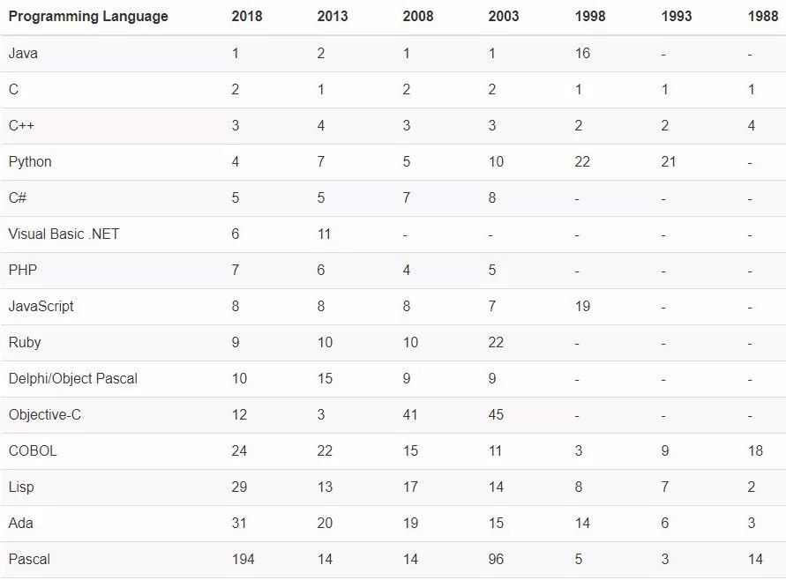Select the 1988 column header

point(763,17)
